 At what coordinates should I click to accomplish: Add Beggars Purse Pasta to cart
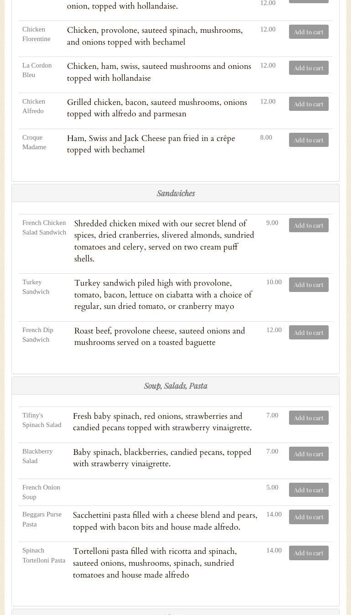pos(309,517)
